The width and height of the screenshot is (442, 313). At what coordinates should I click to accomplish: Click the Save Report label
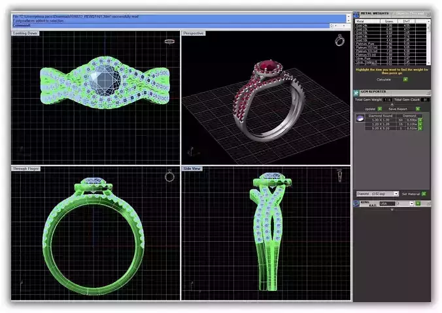click(x=398, y=109)
